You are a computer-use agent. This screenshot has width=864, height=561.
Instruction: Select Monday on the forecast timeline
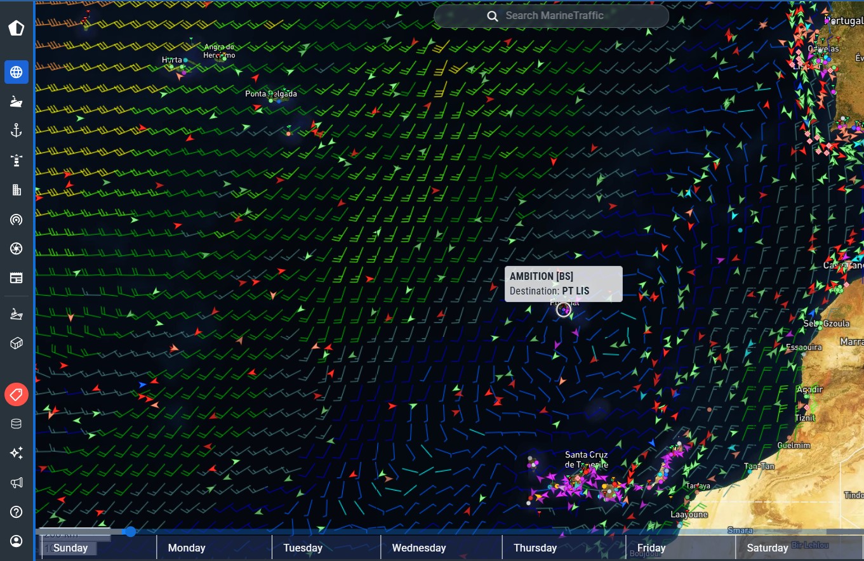click(x=187, y=548)
